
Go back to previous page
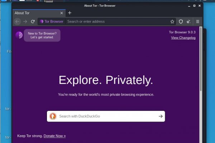pos(17,21)
